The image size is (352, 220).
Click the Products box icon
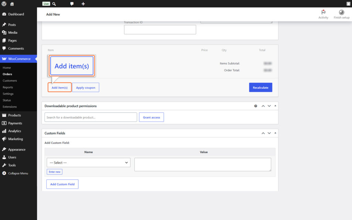pyautogui.click(x=4, y=115)
